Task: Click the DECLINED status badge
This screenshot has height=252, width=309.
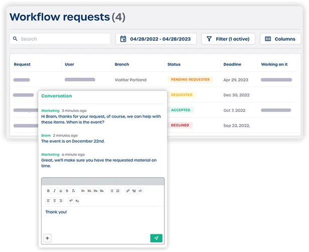Action: point(180,125)
